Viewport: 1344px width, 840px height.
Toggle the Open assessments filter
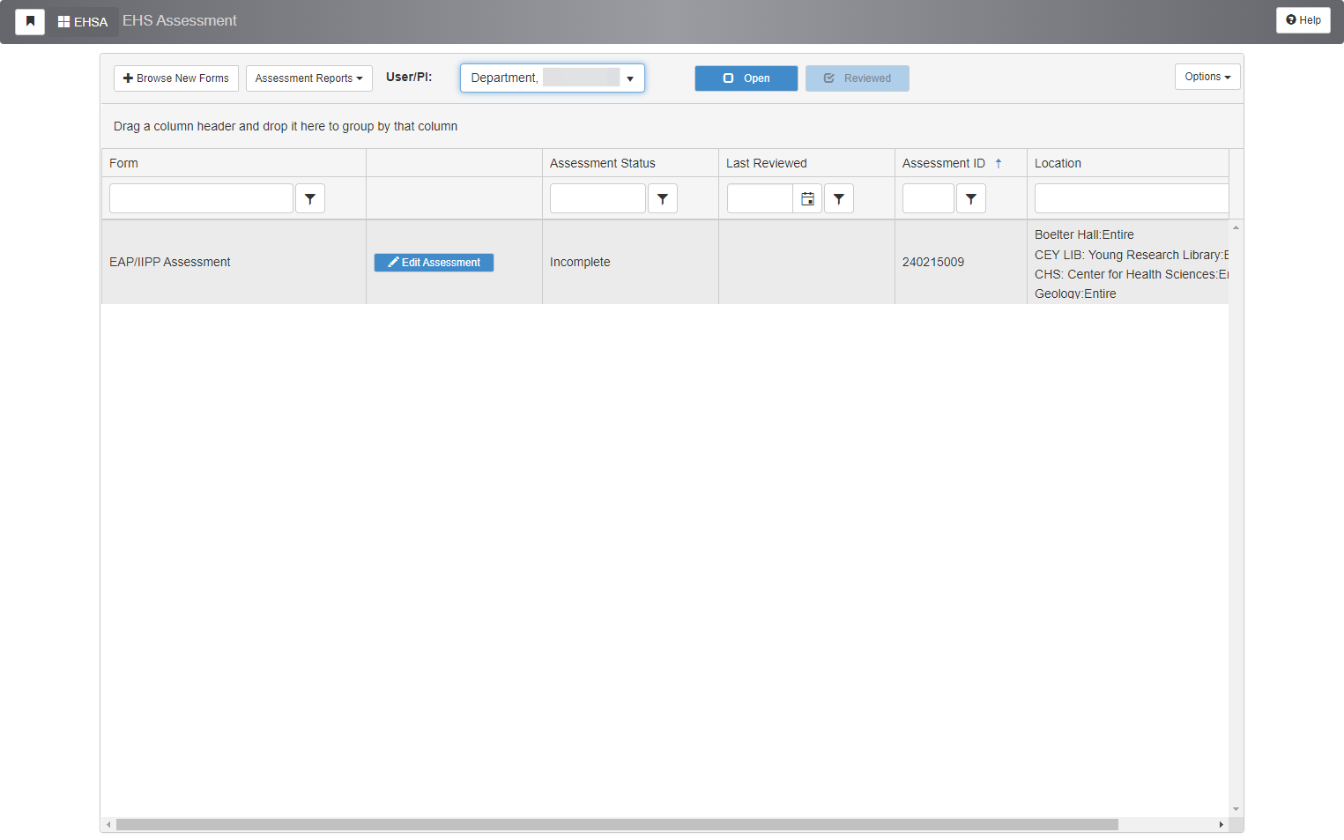click(746, 78)
